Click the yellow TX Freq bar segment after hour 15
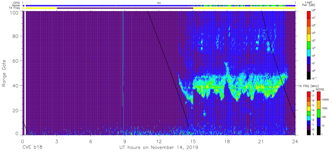The image size is (332, 153). [x=244, y=8]
